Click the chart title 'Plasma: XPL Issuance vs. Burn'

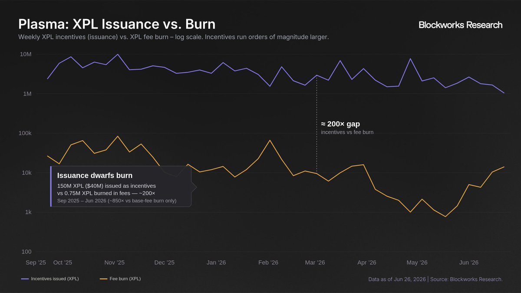click(117, 24)
